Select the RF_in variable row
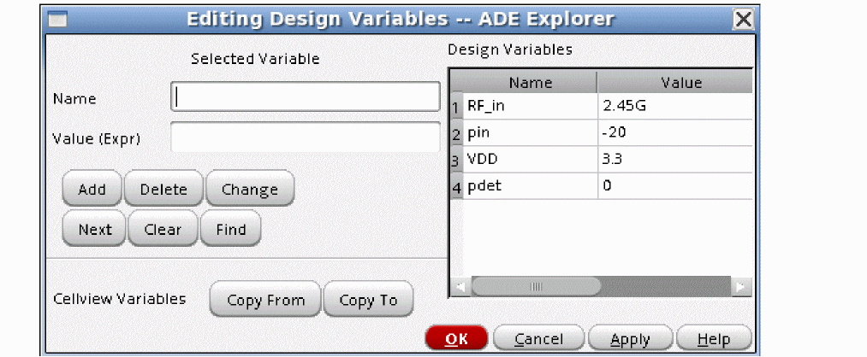867x357 pixels. coord(529,107)
